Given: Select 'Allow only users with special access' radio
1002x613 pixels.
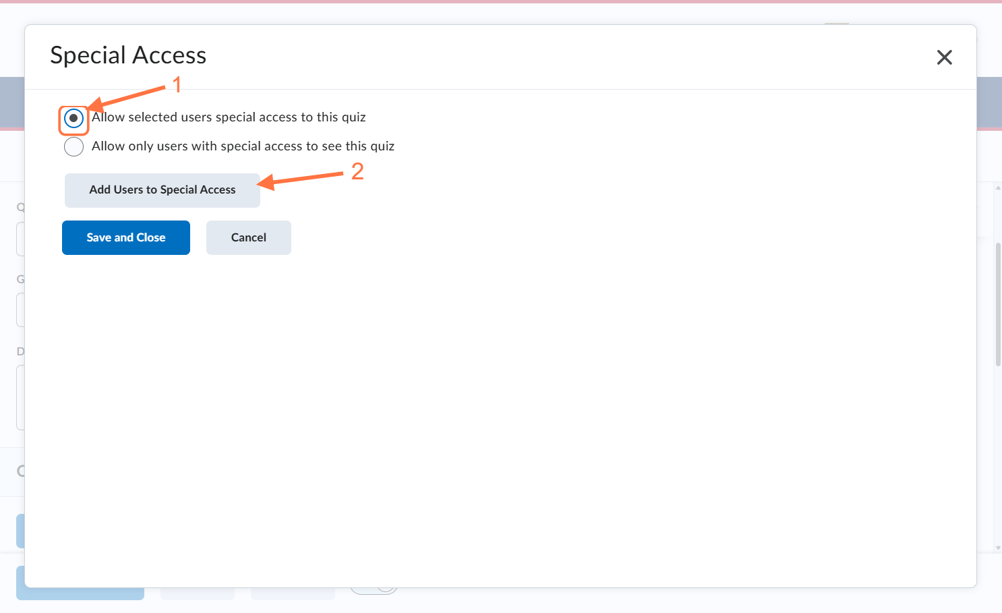Looking at the screenshot, I should pos(73,146).
